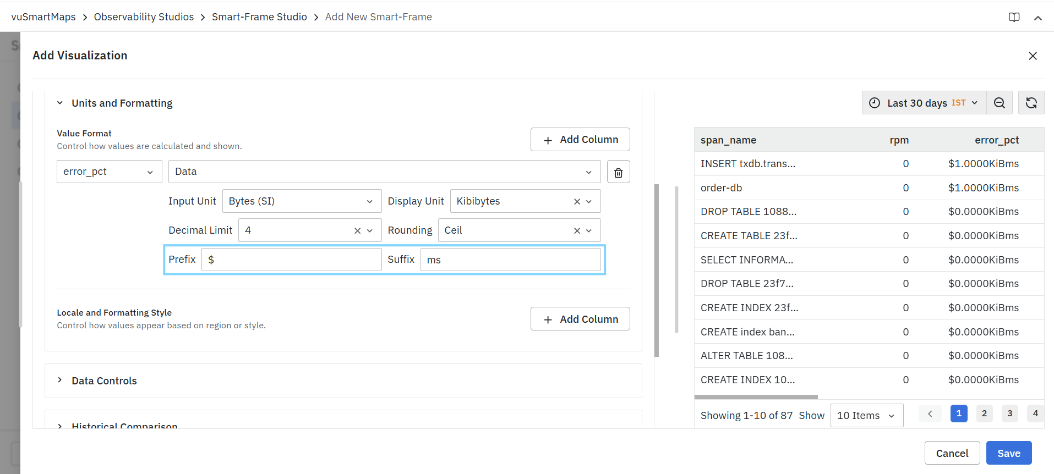
Task: Collapse the top header with the up chevron
Action: 1038,18
